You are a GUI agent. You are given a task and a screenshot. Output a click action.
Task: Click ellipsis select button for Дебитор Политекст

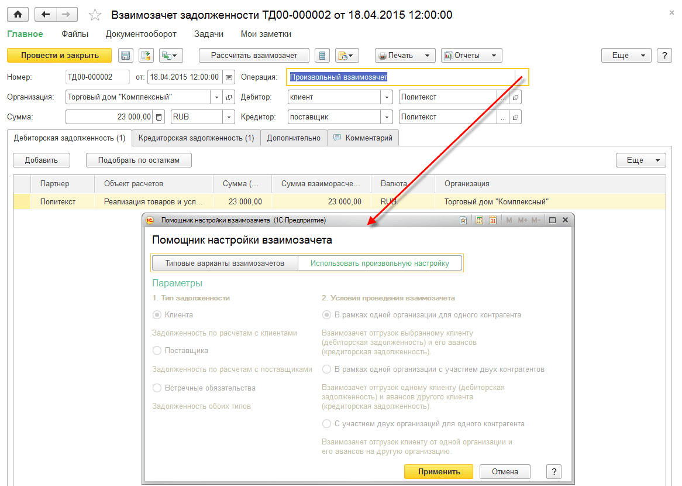[503, 97]
